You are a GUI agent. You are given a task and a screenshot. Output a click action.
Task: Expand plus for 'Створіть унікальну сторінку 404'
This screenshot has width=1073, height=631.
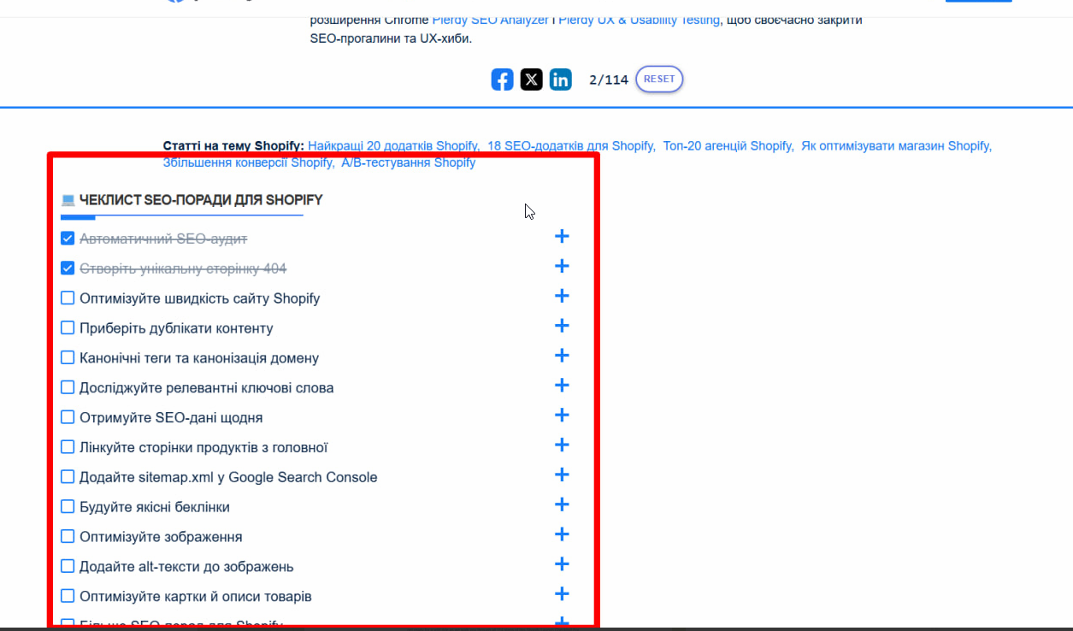click(x=562, y=267)
